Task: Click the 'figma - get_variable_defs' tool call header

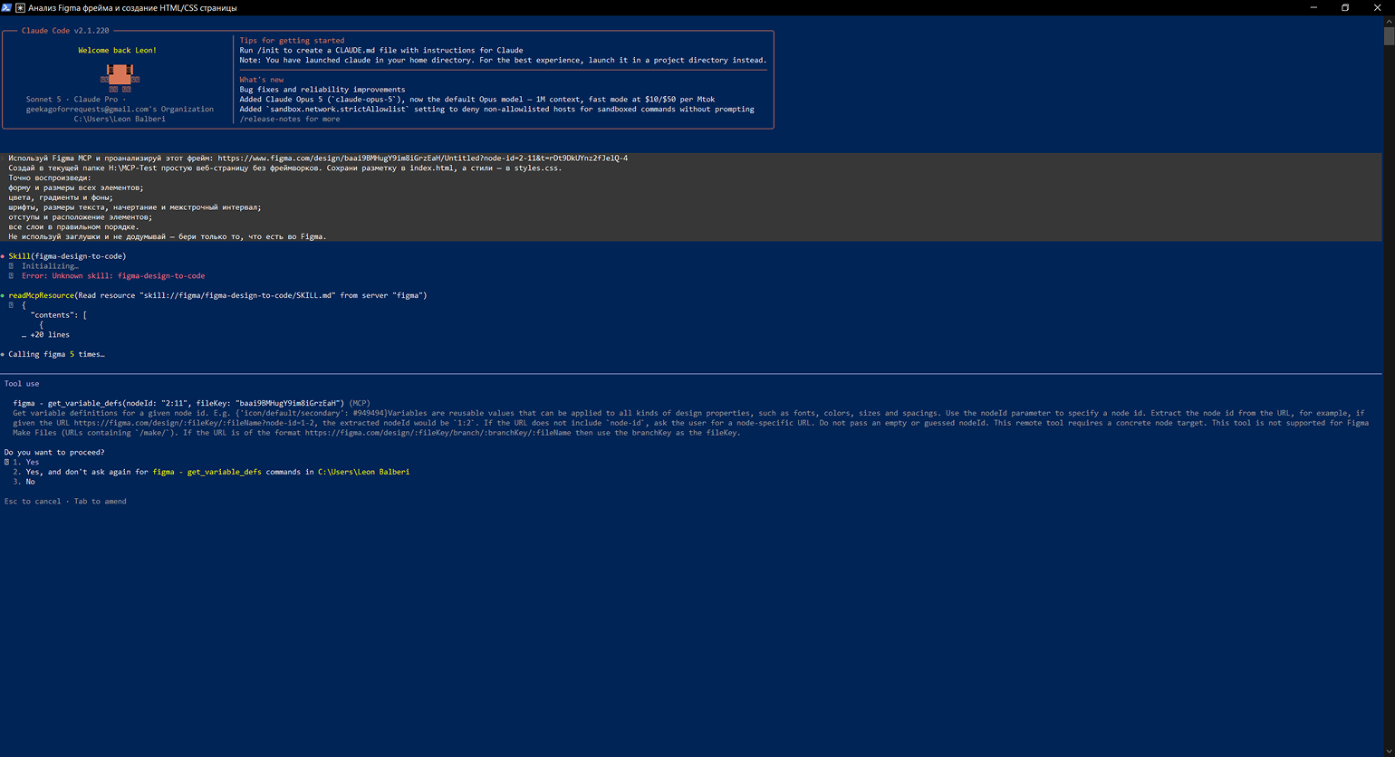Action: pos(192,403)
